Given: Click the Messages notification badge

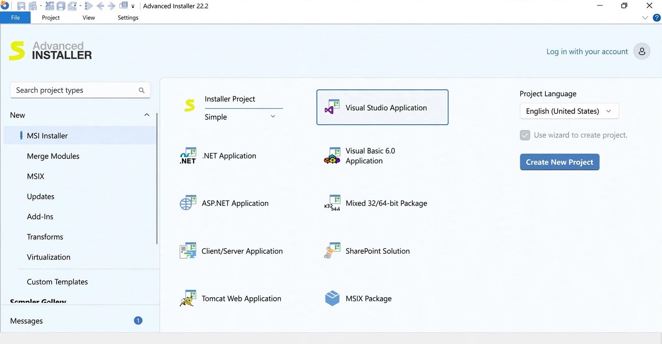Looking at the screenshot, I should point(138,320).
